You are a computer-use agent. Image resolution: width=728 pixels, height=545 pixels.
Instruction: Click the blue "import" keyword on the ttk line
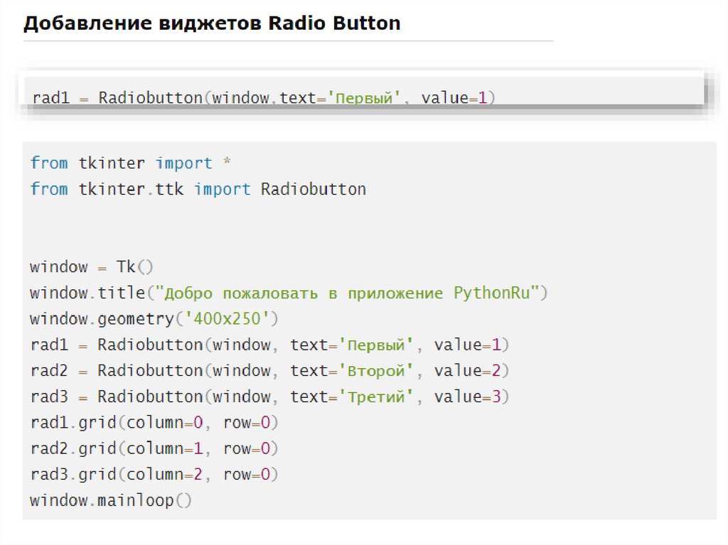coord(222,189)
